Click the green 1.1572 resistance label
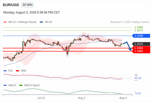The height and width of the screenshot is (102, 151). pyautogui.click(x=138, y=30)
